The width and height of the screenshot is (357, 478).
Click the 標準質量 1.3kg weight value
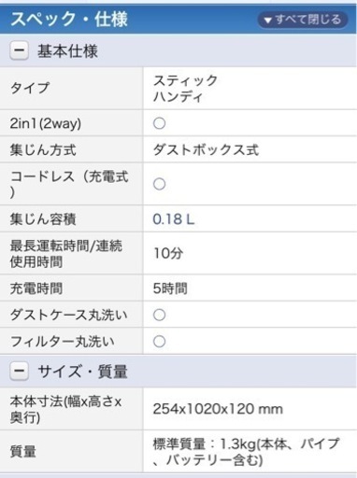tap(246, 452)
